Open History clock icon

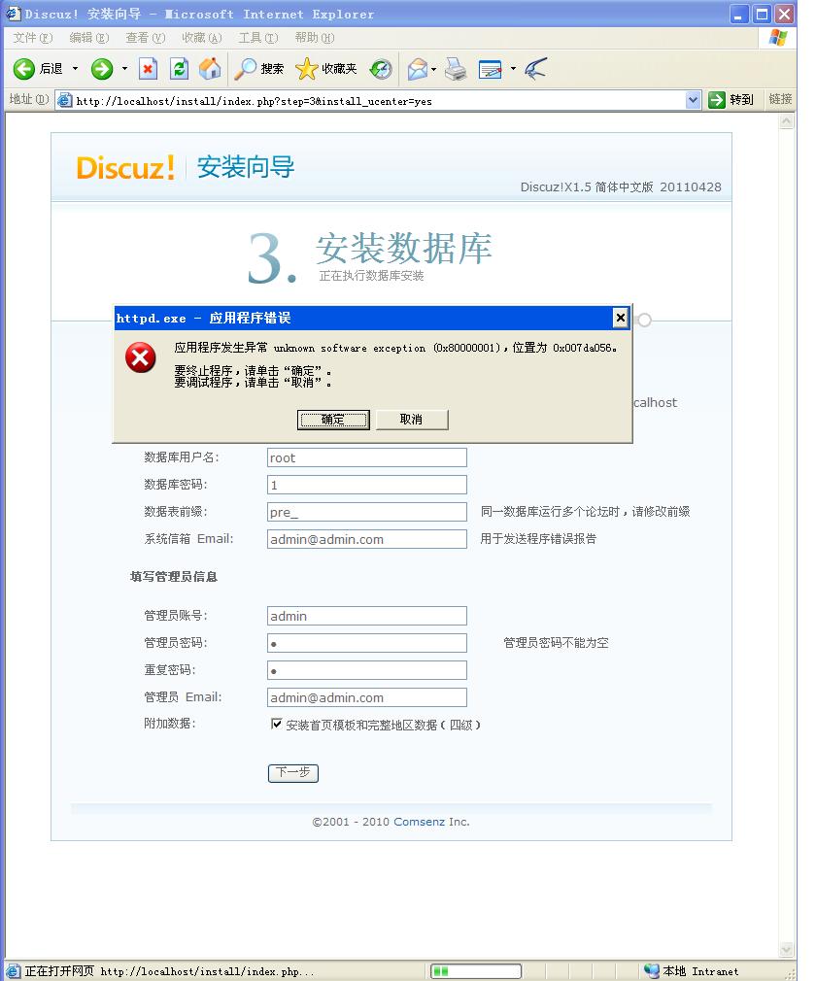[381, 69]
